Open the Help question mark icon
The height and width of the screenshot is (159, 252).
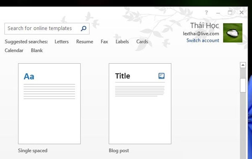point(206,13)
